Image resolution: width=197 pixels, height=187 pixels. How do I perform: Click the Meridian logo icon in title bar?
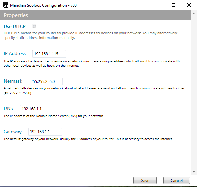click(x=6, y=5)
